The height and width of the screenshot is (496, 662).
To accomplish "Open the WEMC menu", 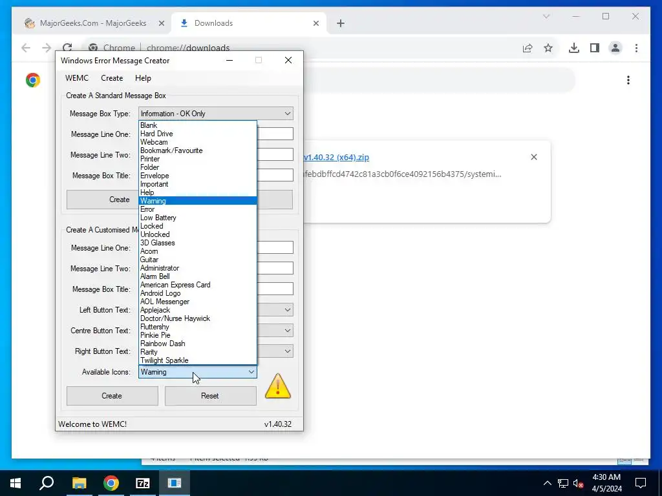I will tap(77, 78).
